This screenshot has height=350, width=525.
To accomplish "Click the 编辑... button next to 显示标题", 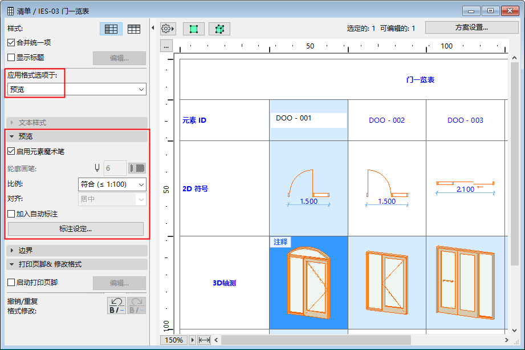I will click(x=119, y=58).
